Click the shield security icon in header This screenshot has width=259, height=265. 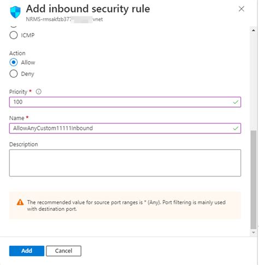point(15,12)
